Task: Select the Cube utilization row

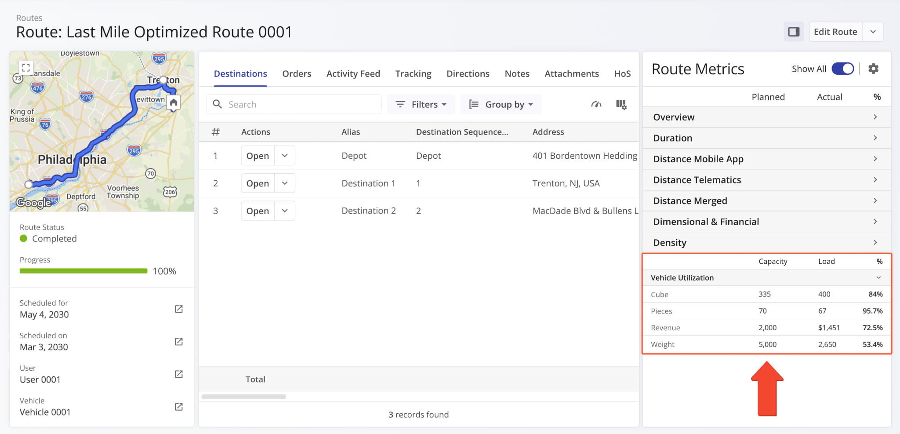Action: pos(766,294)
